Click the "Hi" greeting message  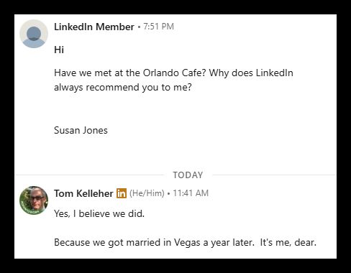[x=59, y=50]
